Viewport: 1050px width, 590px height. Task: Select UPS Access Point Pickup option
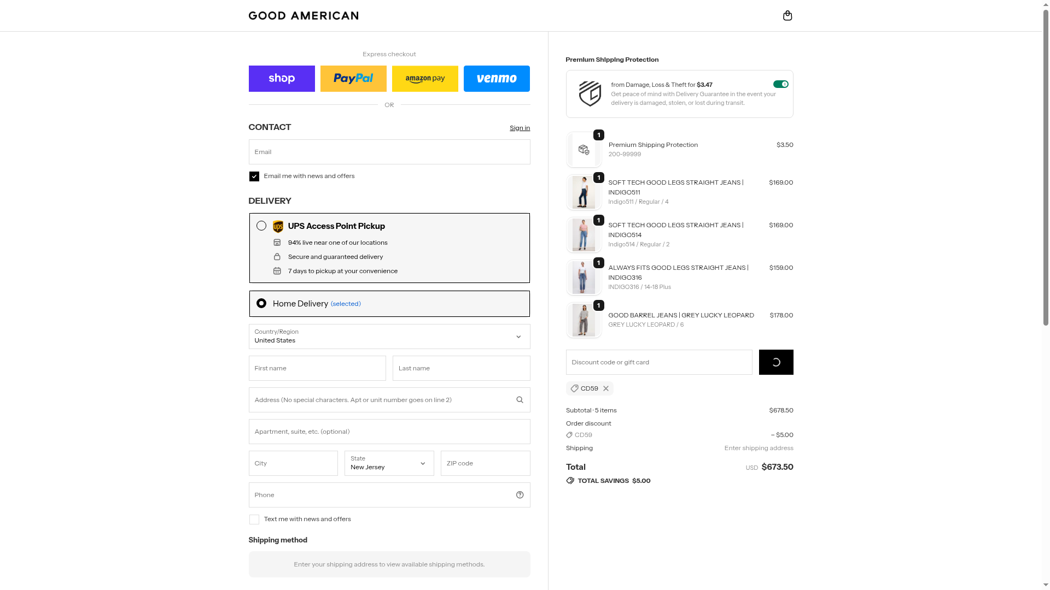261,226
